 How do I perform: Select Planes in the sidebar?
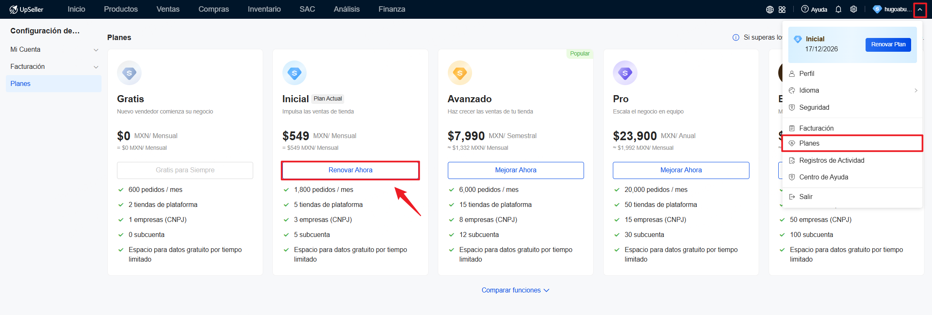click(53, 84)
